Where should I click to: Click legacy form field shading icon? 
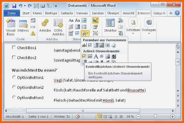[107, 45]
